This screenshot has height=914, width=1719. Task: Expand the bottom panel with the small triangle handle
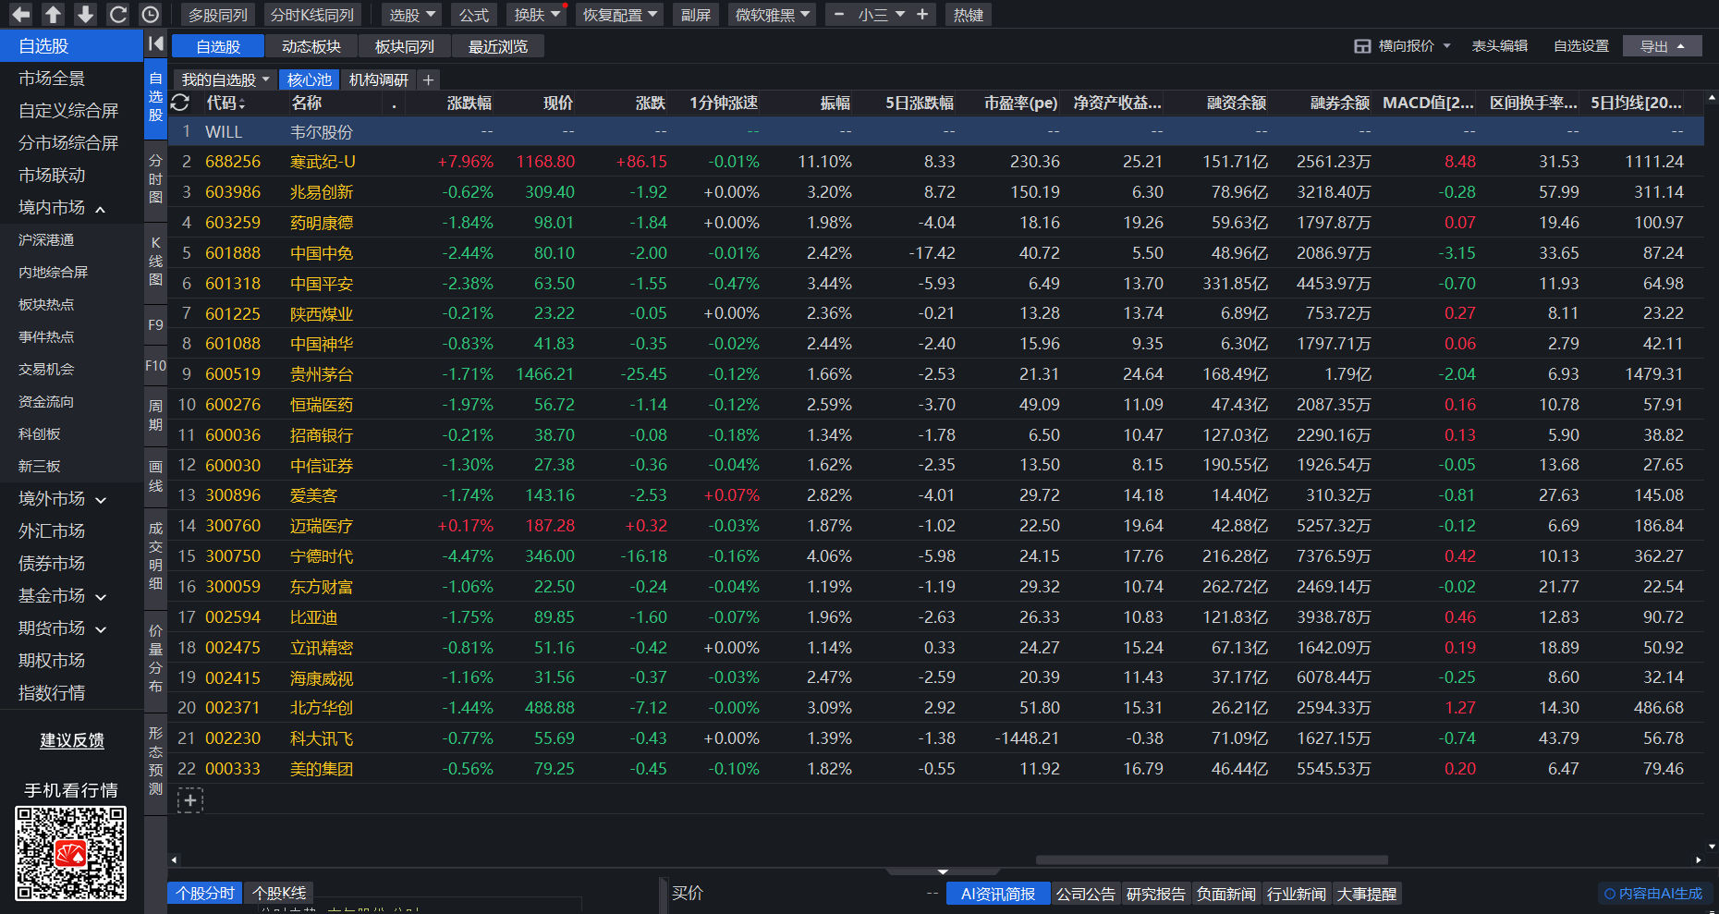point(943,871)
